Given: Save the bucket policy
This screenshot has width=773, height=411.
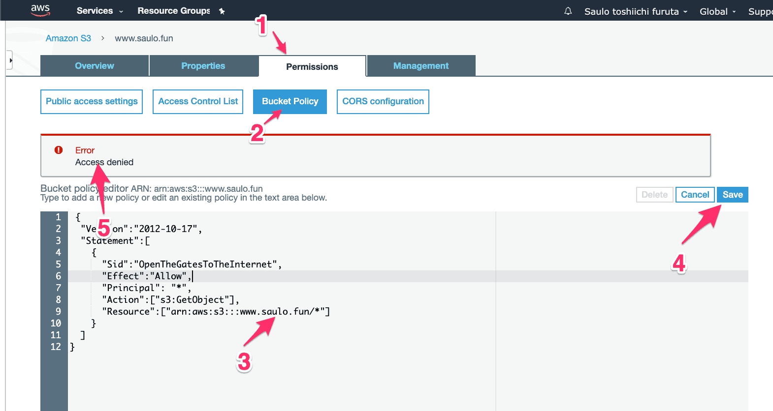Looking at the screenshot, I should click(733, 195).
